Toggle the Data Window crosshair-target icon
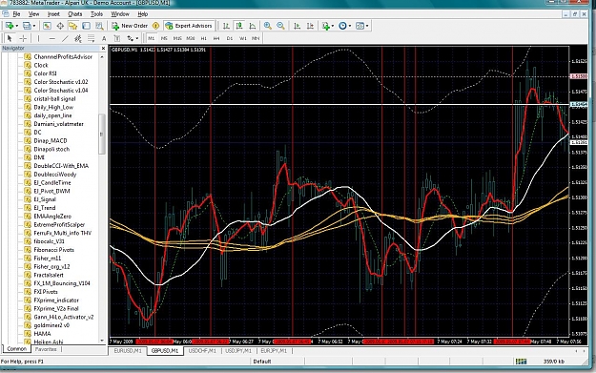The height and width of the screenshot is (373, 596). click(x=60, y=26)
